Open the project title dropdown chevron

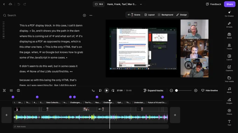click(141, 4)
